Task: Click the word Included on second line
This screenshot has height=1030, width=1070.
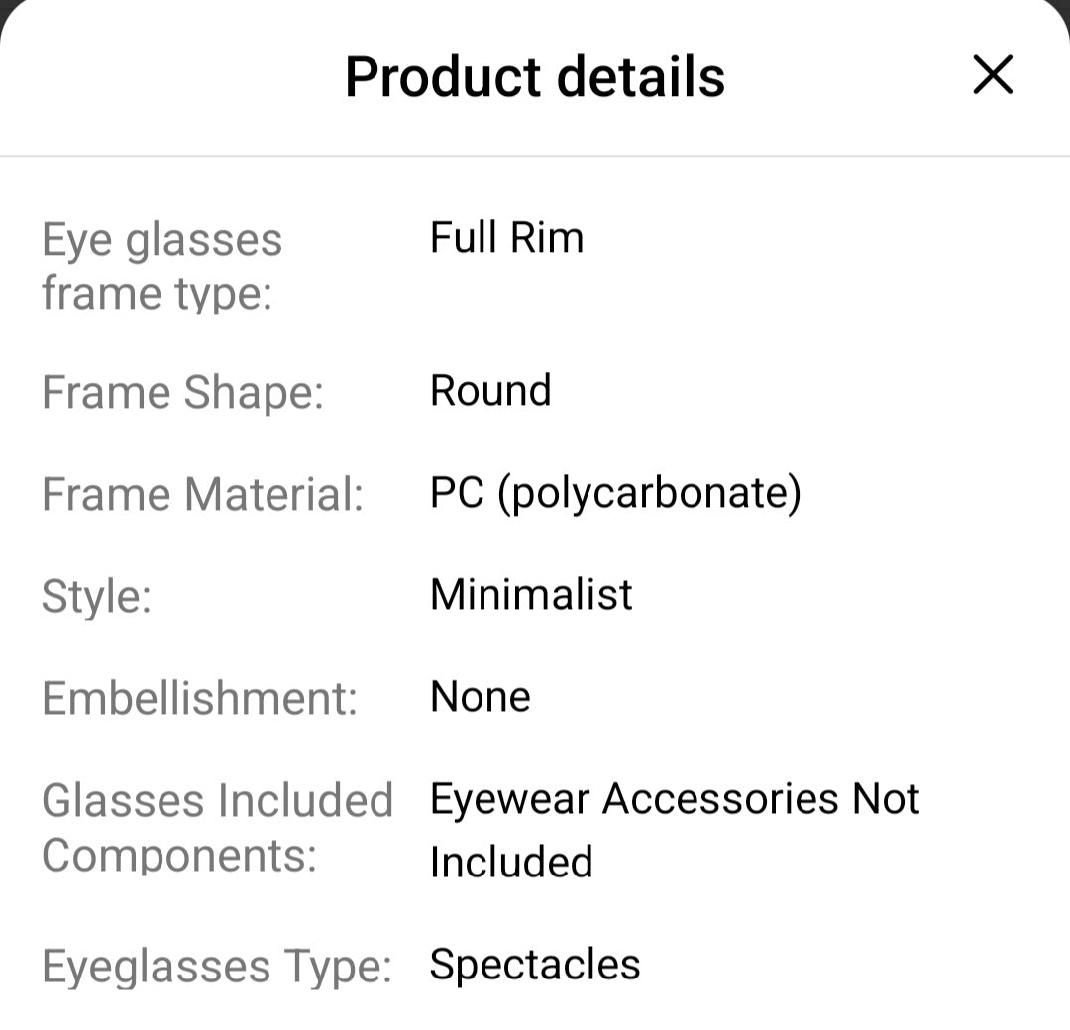Action: click(x=510, y=862)
